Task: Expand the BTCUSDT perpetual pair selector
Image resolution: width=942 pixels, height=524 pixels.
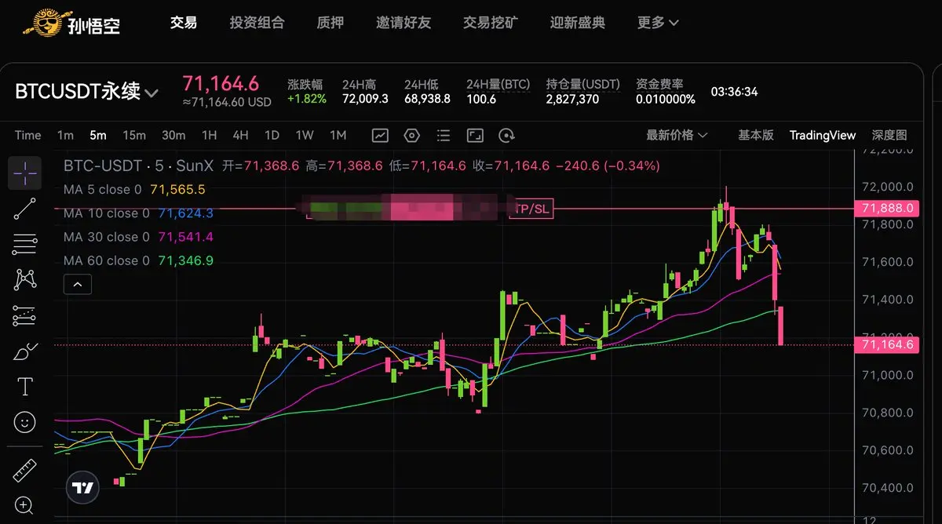Action: 152,93
